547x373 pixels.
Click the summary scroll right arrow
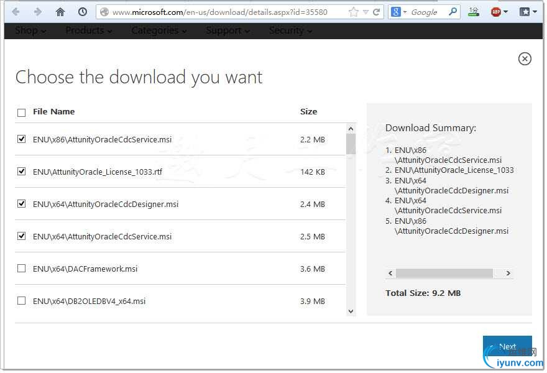[x=508, y=273]
